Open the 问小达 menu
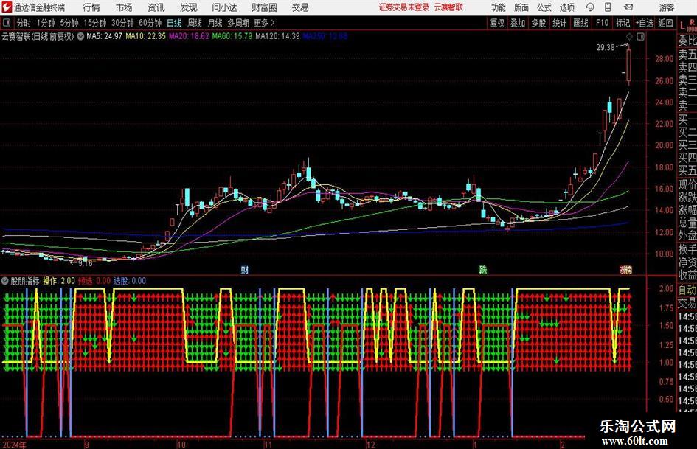This screenshot has height=449, width=697. pyautogui.click(x=224, y=7)
